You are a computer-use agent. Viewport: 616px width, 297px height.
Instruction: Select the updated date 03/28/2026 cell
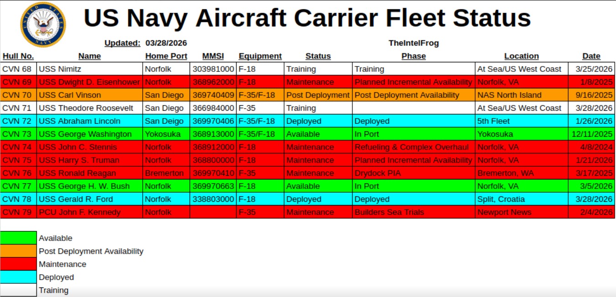pos(166,43)
